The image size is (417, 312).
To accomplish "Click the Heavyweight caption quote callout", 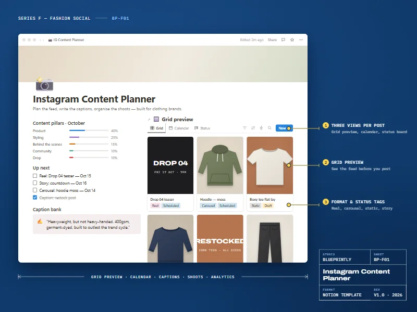I will click(x=87, y=224).
